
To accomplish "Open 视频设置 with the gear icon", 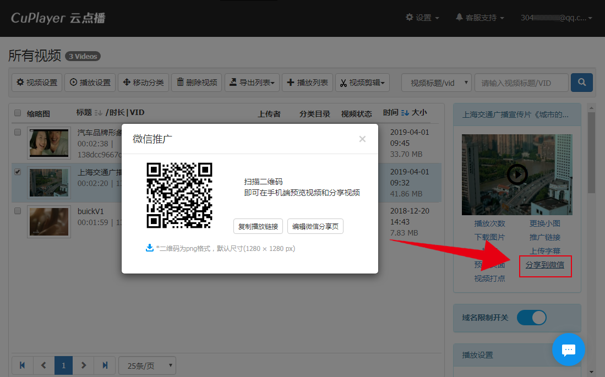I will pyautogui.click(x=37, y=83).
